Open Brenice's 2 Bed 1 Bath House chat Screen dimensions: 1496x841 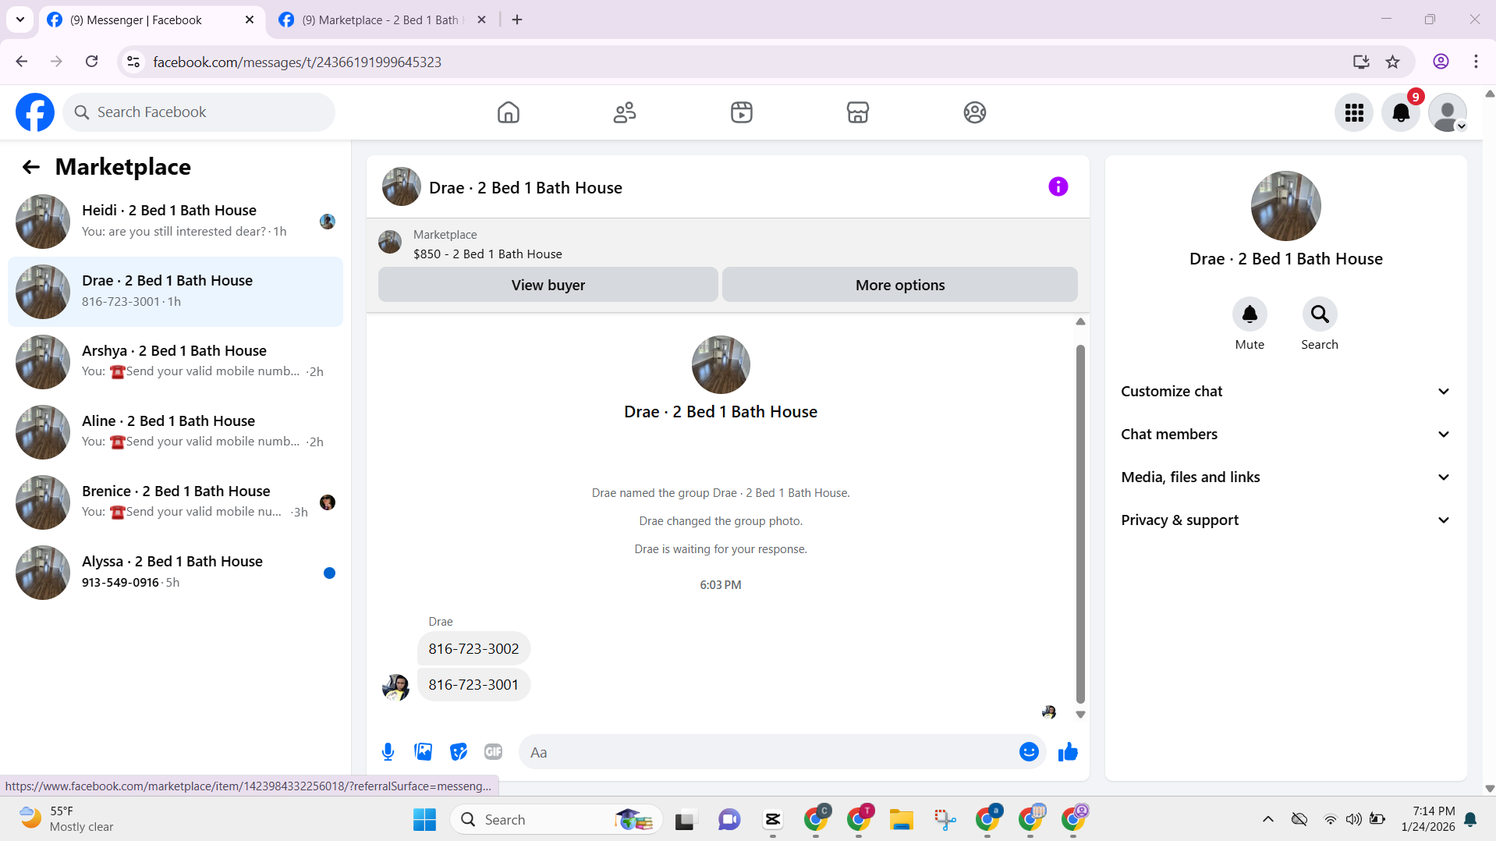click(175, 502)
